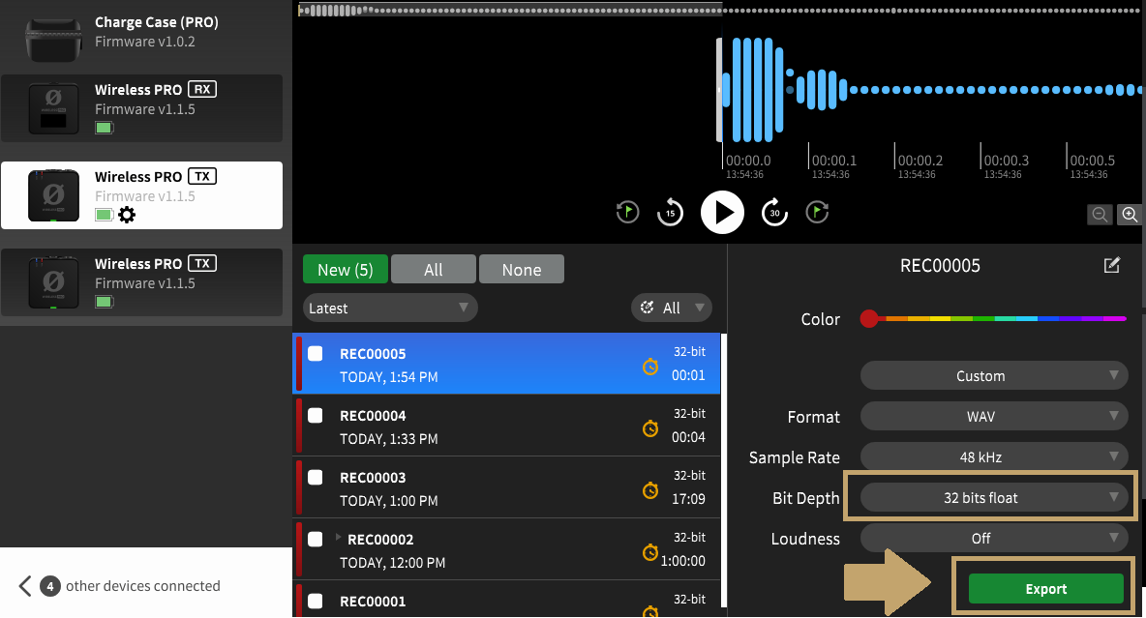Tick the REC00003 checkbox
1146x618 pixels.
[x=315, y=478]
